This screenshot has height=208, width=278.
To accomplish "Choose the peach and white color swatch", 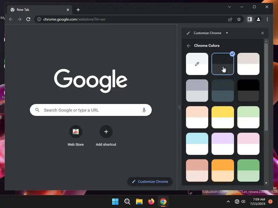I will (197, 117).
